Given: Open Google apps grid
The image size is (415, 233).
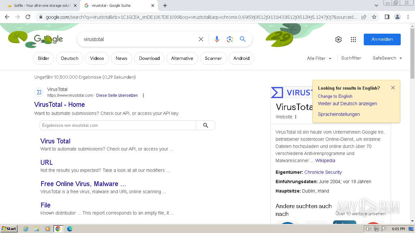Looking at the screenshot, I should (353, 39).
